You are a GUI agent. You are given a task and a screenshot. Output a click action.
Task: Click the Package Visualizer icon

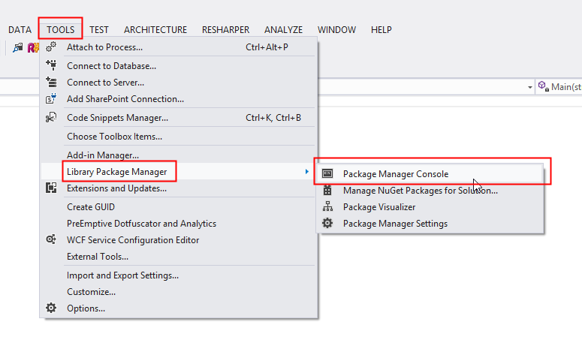[x=327, y=207]
